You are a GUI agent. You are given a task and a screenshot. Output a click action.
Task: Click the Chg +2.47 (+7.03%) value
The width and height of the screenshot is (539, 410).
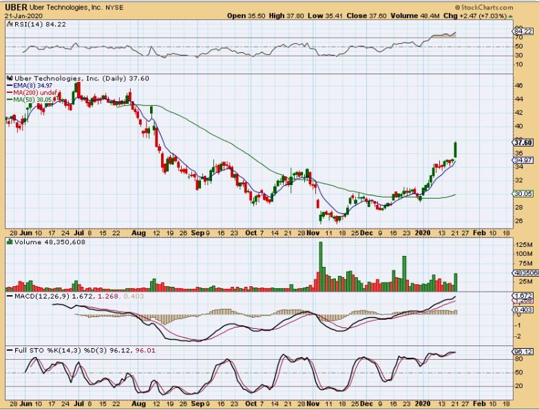pyautogui.click(x=475, y=16)
